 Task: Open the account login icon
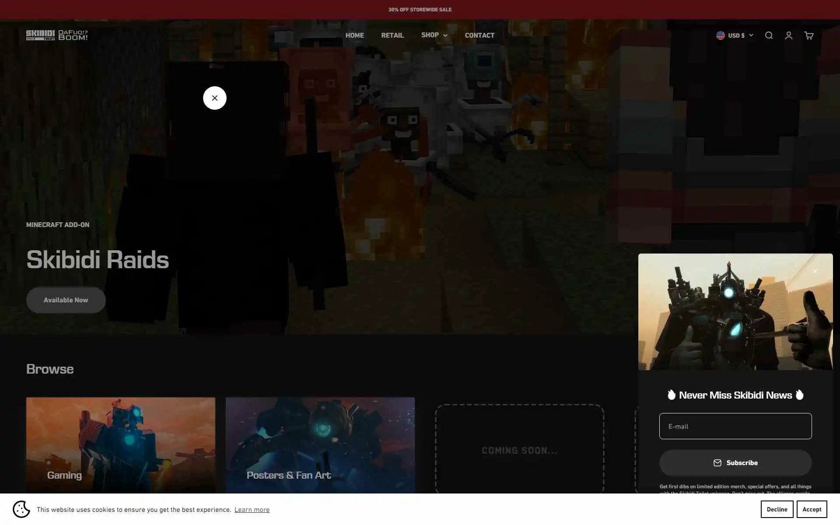click(x=788, y=35)
